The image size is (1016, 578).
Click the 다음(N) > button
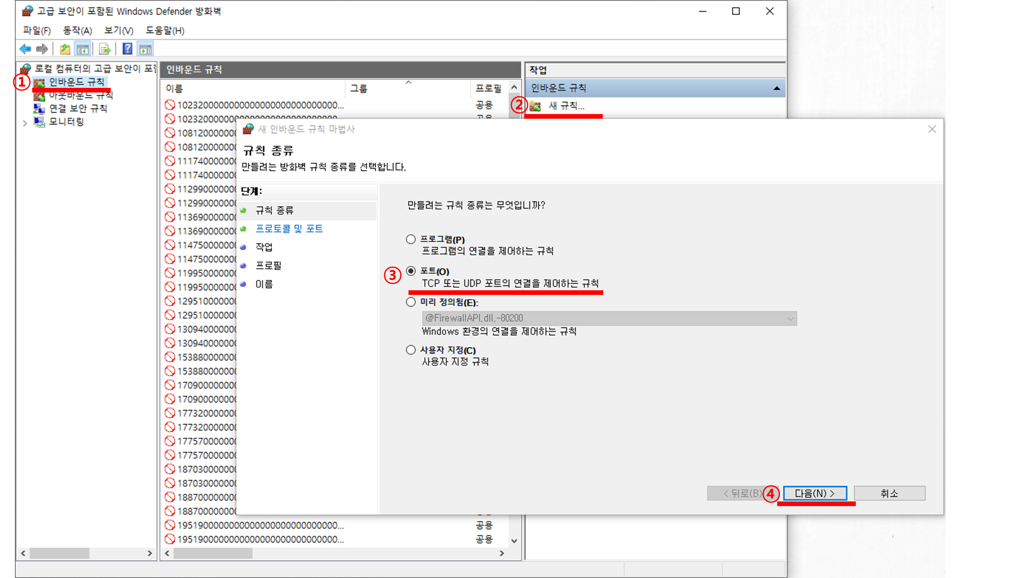815,493
